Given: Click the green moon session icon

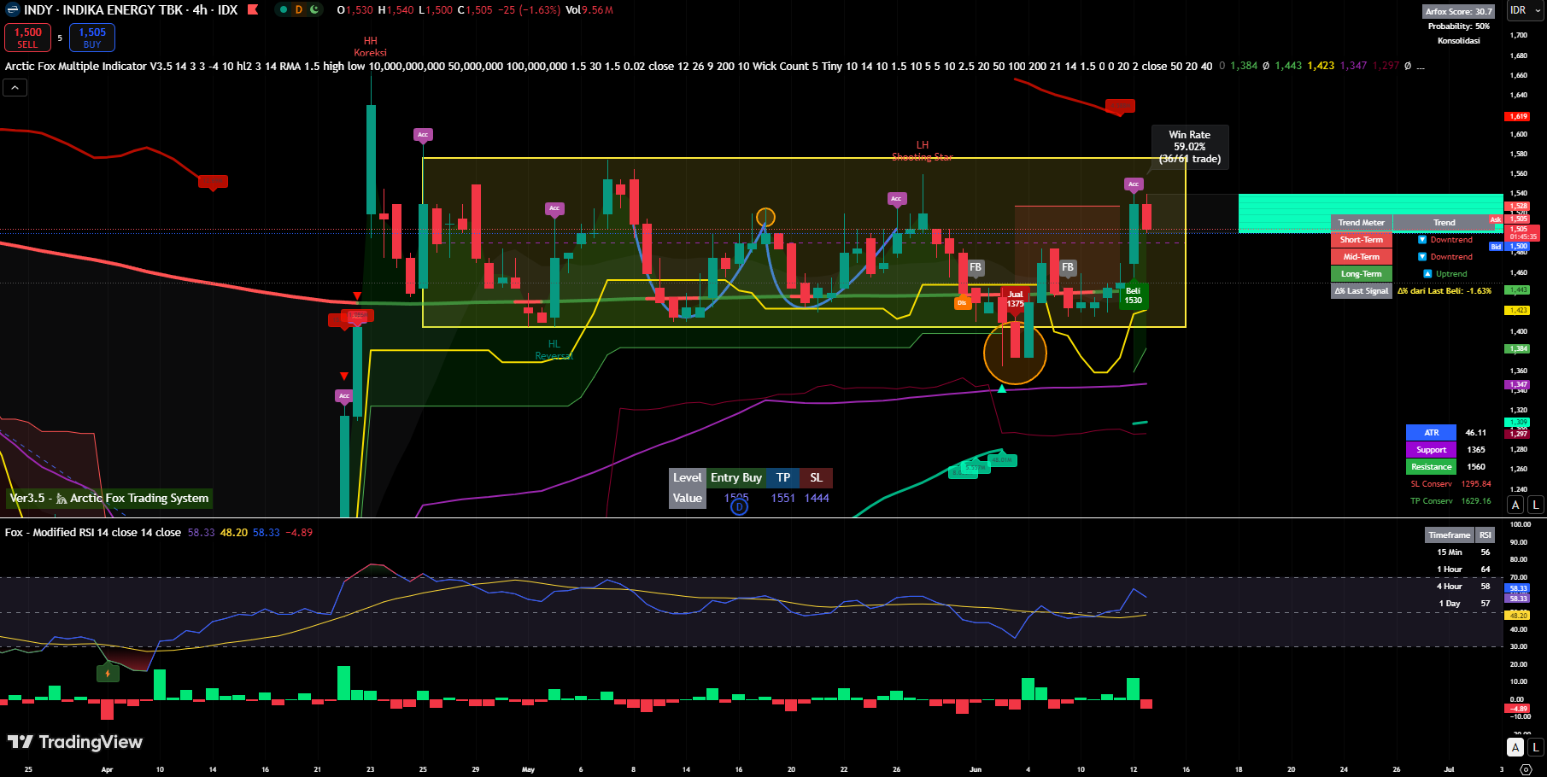Looking at the screenshot, I should [x=314, y=10].
